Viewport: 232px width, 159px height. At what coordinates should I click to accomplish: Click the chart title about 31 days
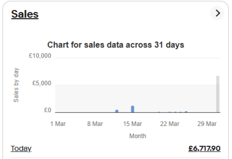tap(116, 45)
